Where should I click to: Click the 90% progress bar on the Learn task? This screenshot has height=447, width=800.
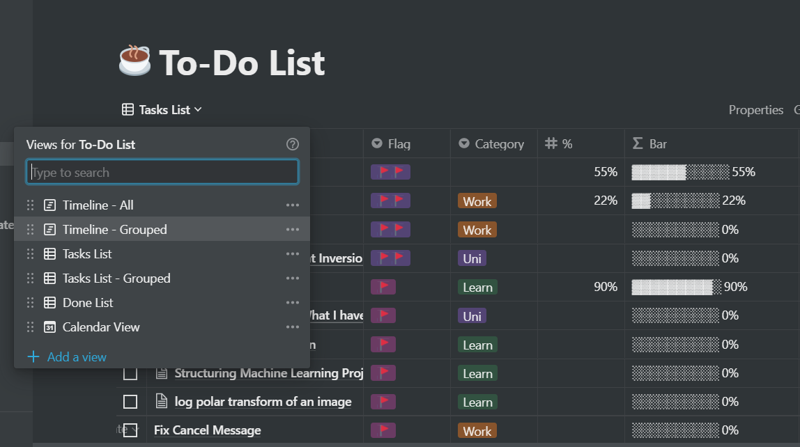(x=673, y=286)
